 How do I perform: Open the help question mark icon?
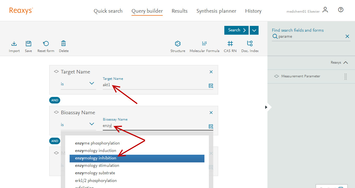[341, 10]
